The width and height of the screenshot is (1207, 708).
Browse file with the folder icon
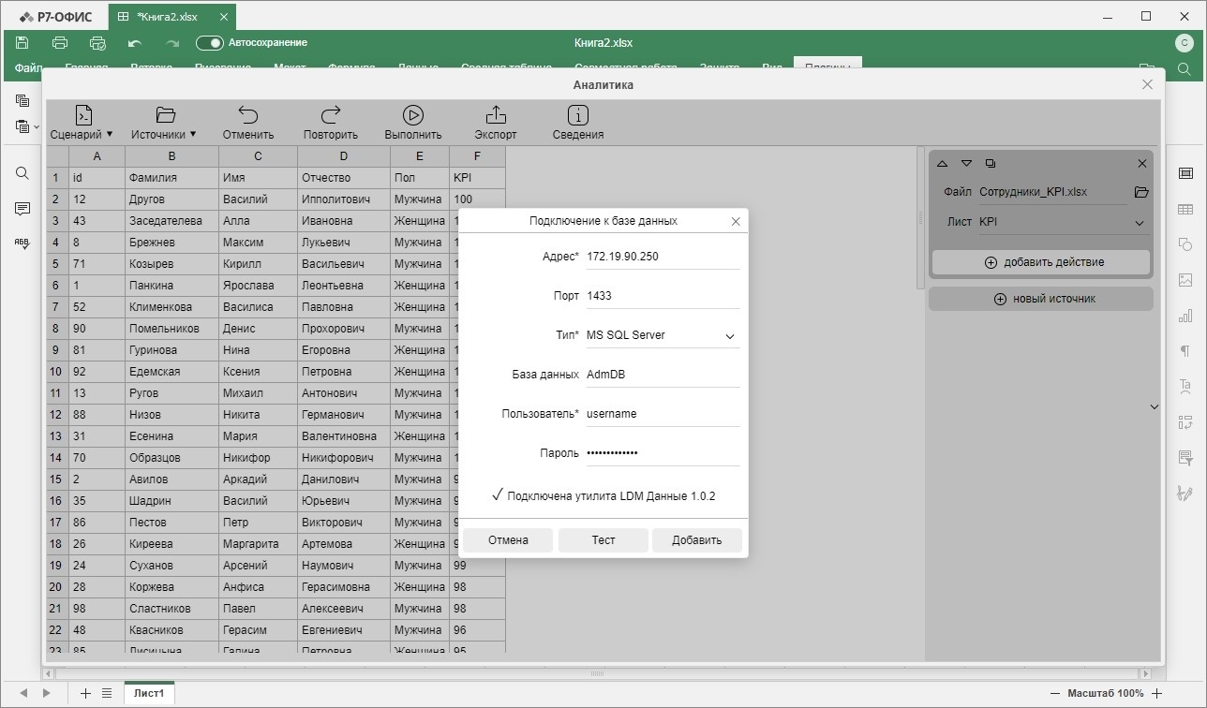[1140, 192]
